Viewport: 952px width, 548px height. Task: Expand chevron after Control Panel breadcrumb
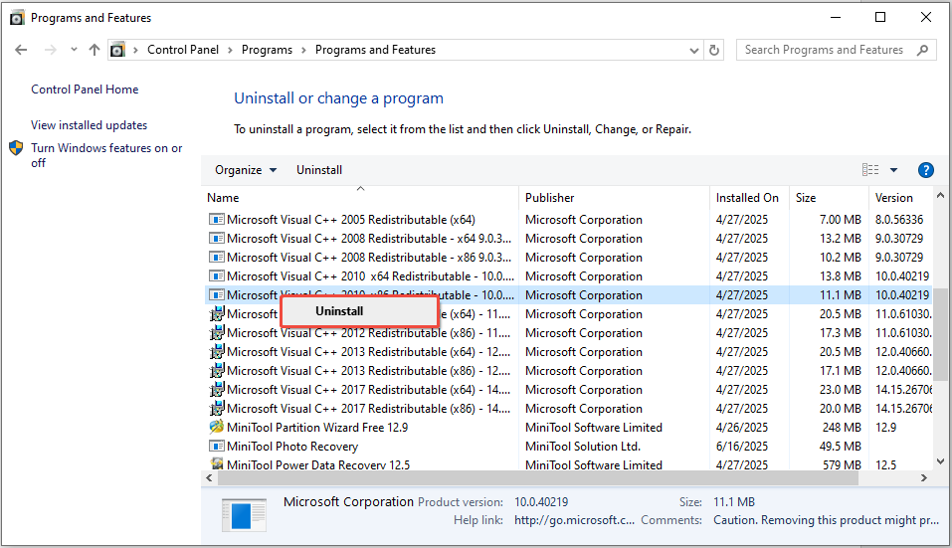coord(230,51)
